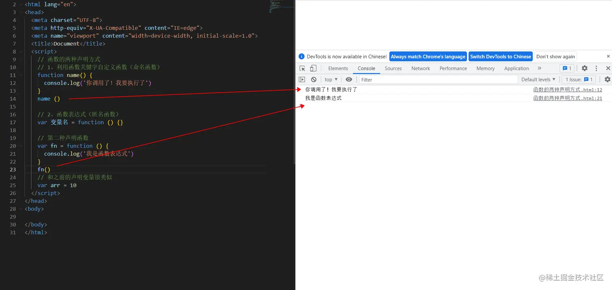Click the line 'function name() {'
Viewport: 612px width, 290px height.
(x=65, y=75)
